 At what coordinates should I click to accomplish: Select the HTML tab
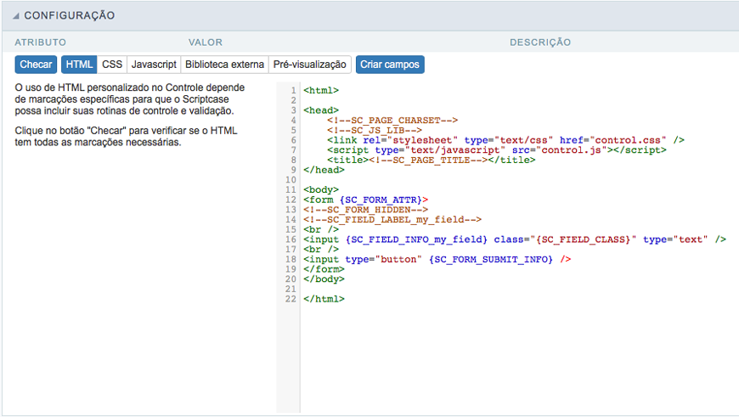[79, 65]
